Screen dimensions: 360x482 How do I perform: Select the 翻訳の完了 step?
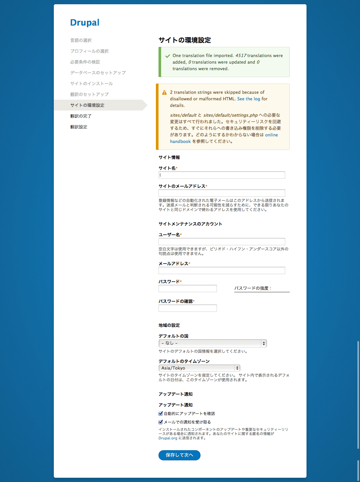[x=81, y=116]
